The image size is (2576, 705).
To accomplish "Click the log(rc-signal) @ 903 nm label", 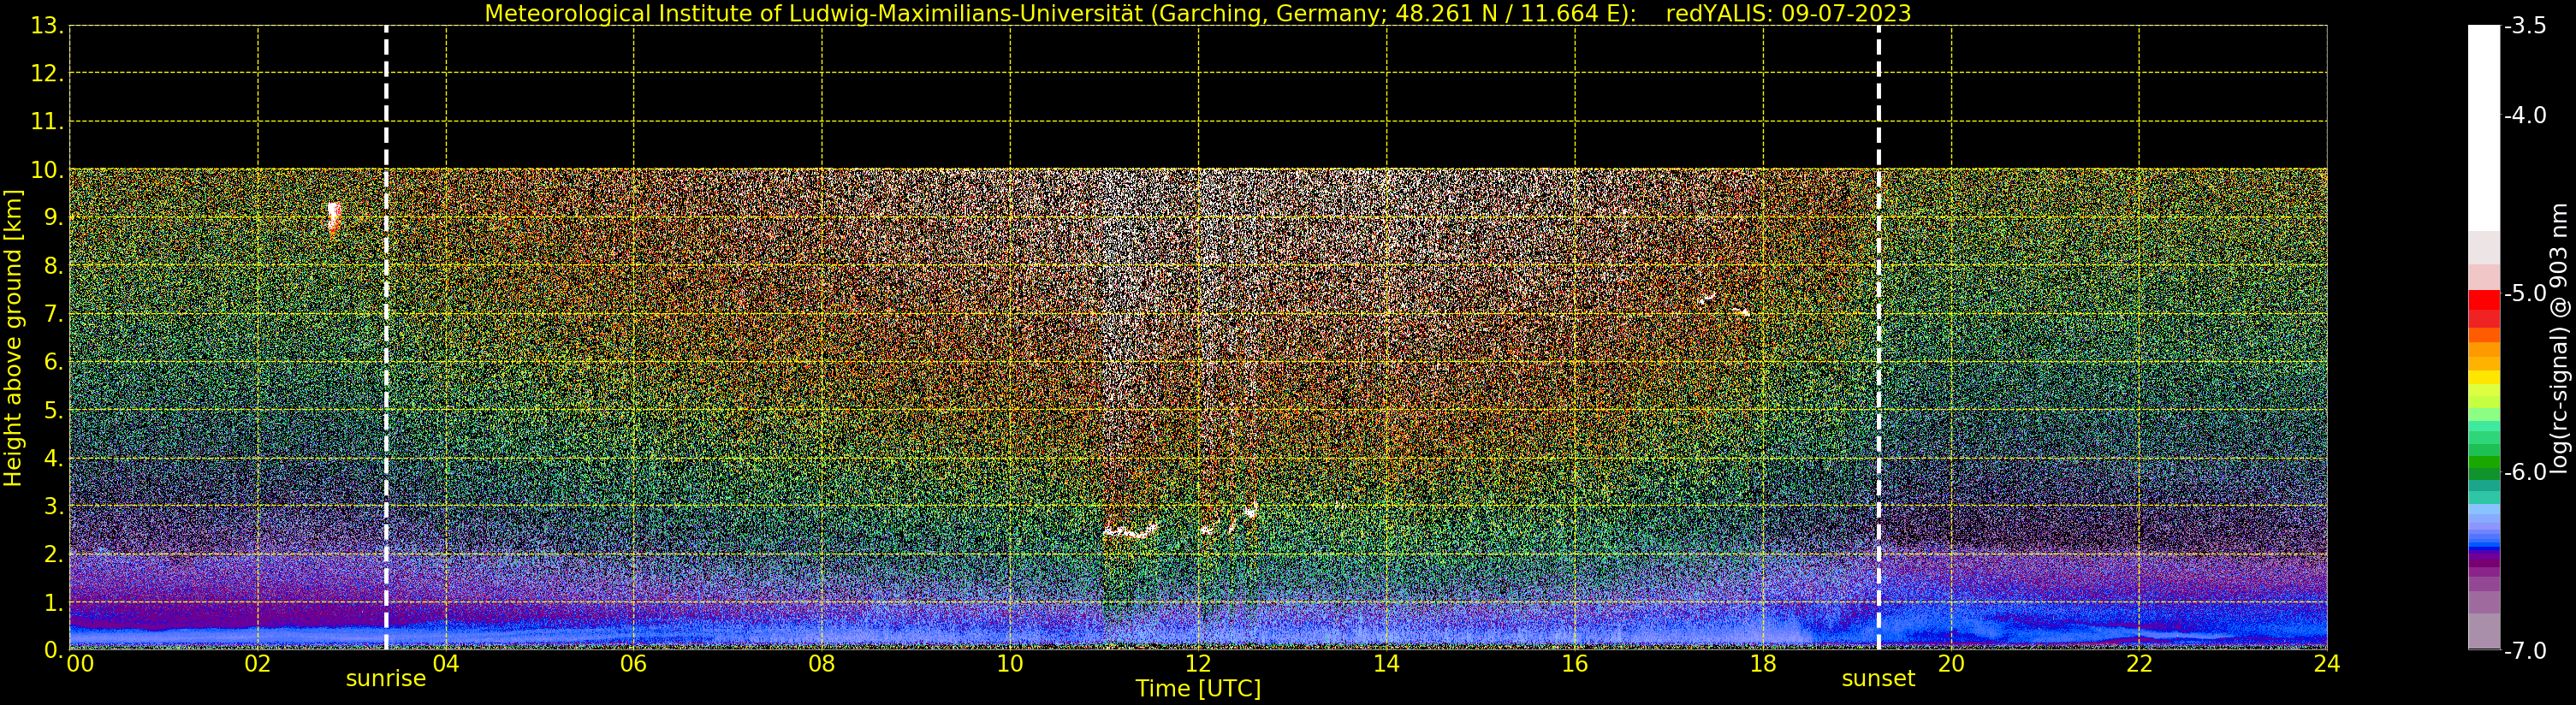I will pyautogui.click(x=2559, y=338).
